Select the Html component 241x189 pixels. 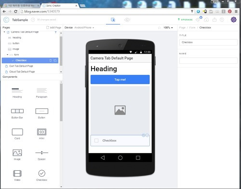pyautogui.click(x=41, y=134)
